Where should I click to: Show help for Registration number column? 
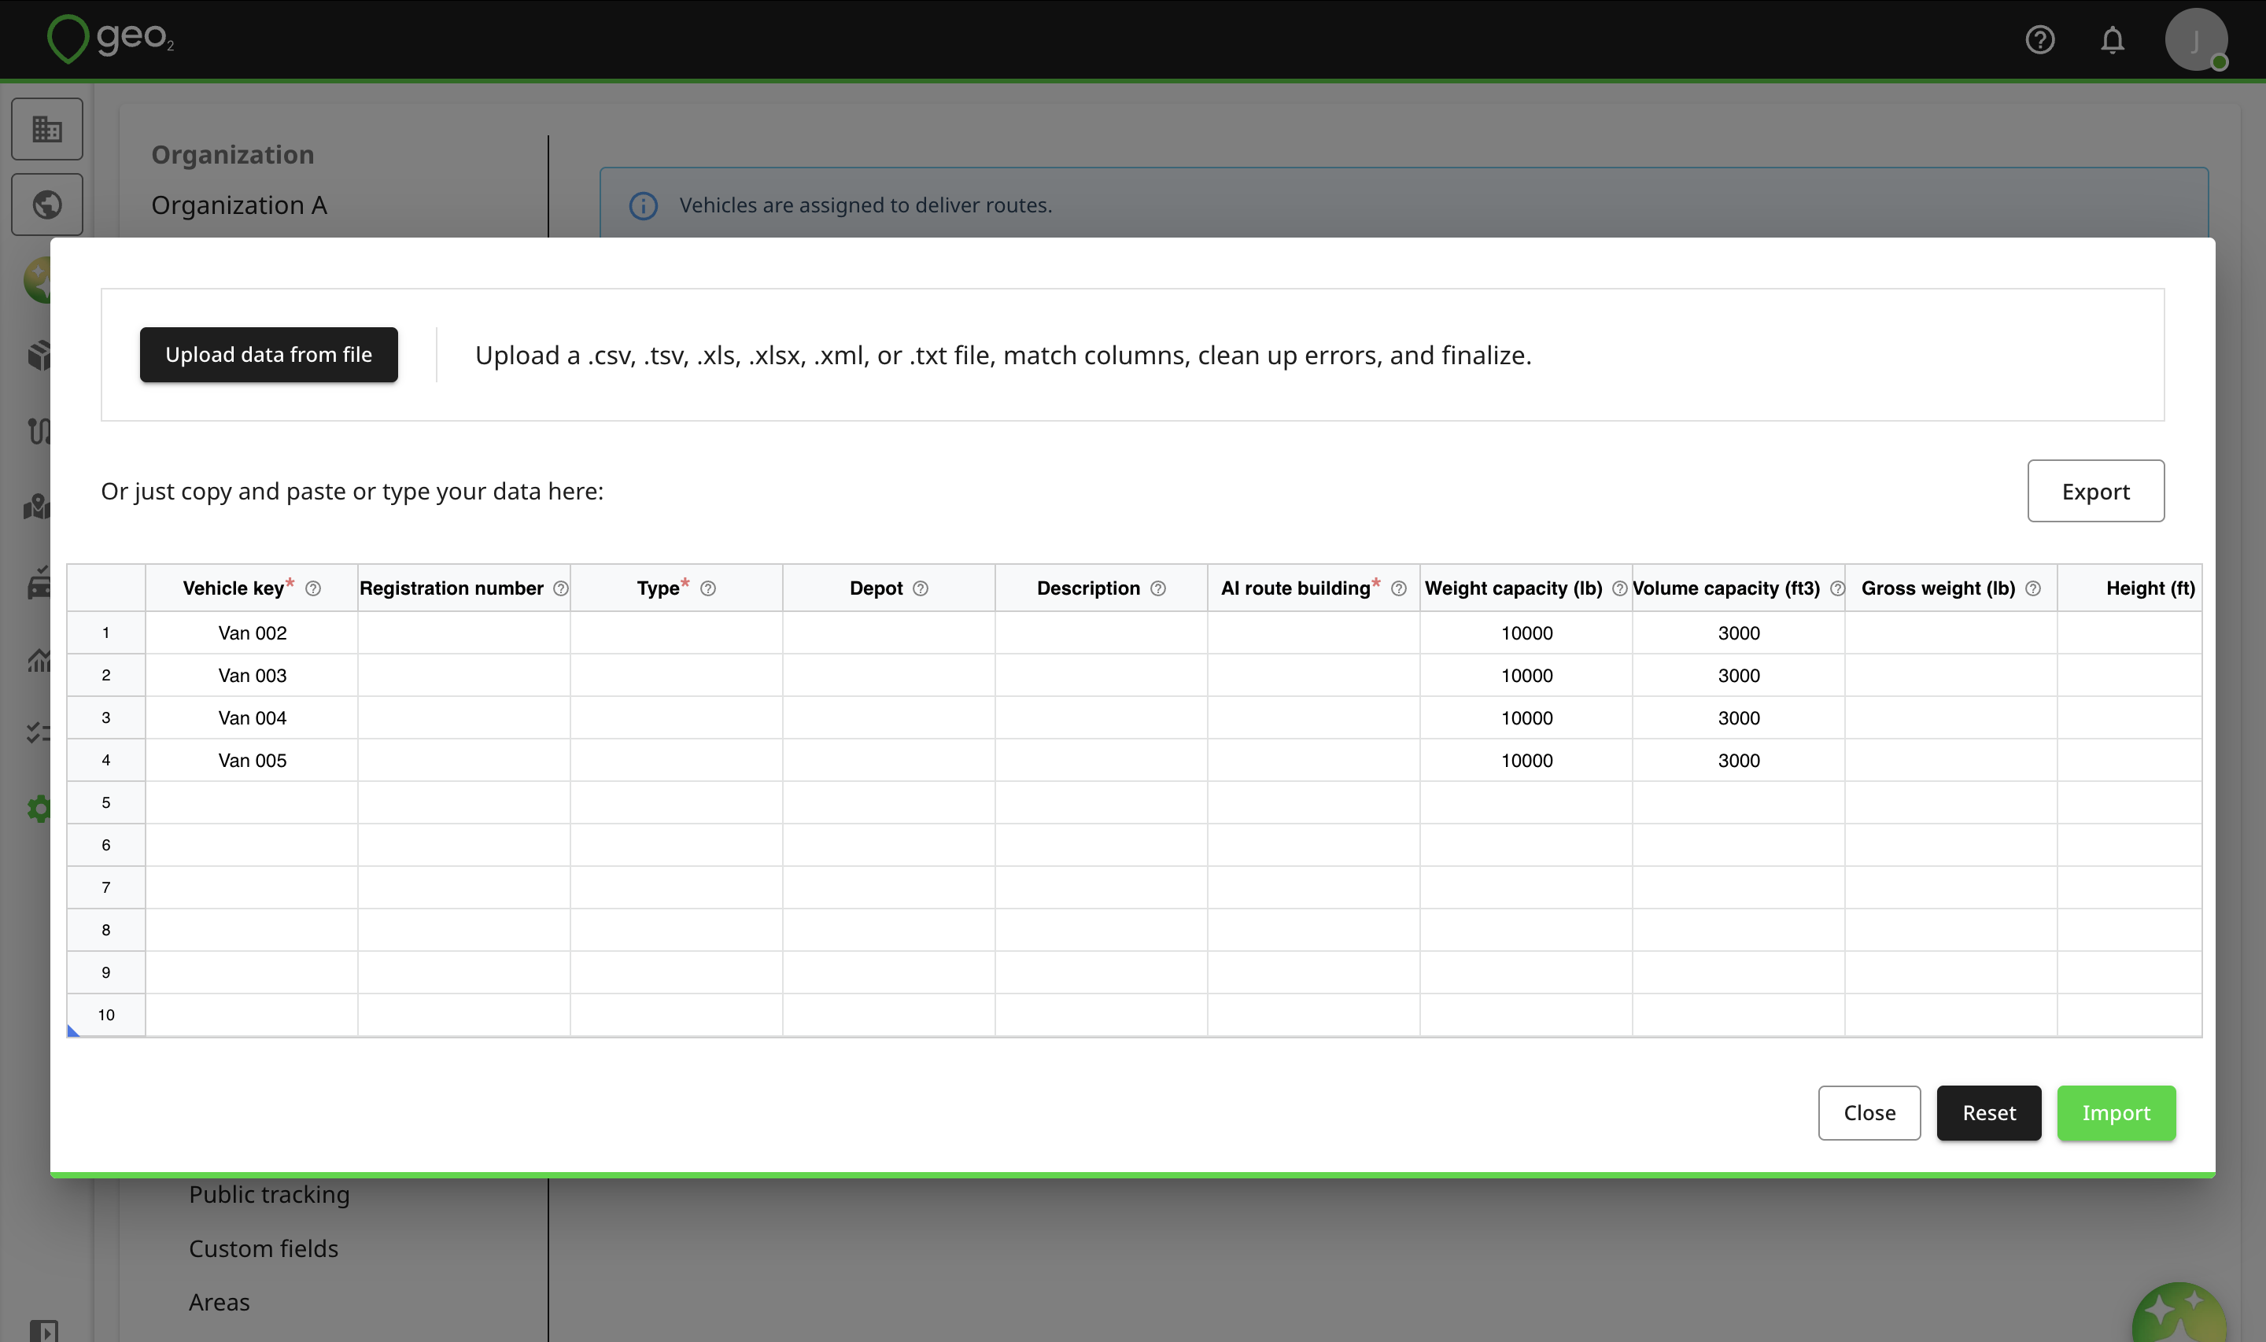coord(561,588)
